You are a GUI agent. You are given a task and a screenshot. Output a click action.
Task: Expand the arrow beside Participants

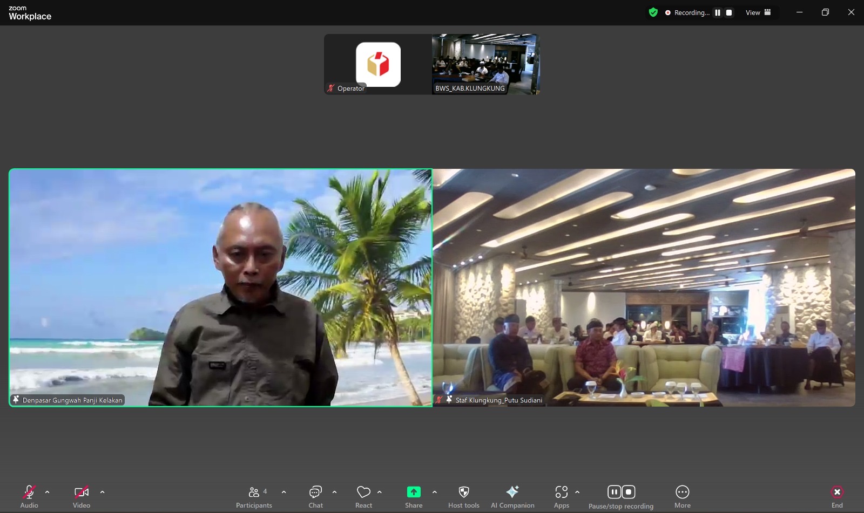[x=284, y=492]
